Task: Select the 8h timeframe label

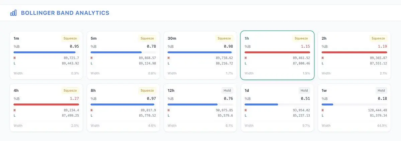Action: (x=93, y=91)
